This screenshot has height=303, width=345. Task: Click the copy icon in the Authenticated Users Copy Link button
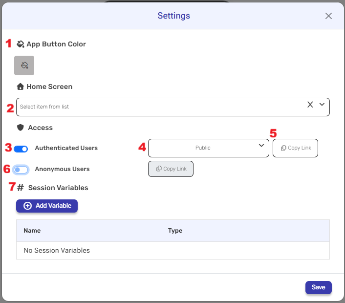point(283,148)
